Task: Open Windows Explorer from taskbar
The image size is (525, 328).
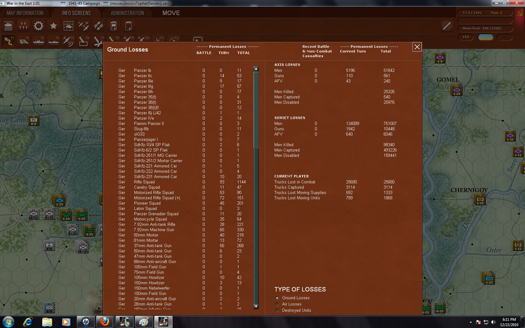Action: 47,322
